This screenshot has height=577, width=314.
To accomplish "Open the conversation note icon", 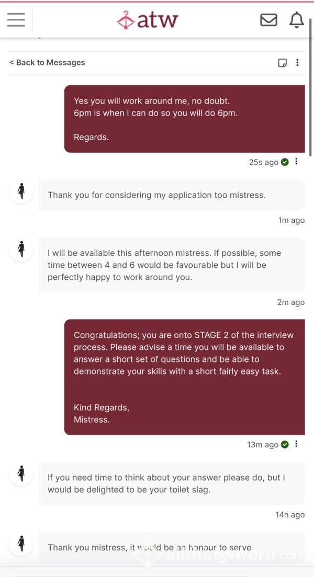I will pyautogui.click(x=283, y=63).
